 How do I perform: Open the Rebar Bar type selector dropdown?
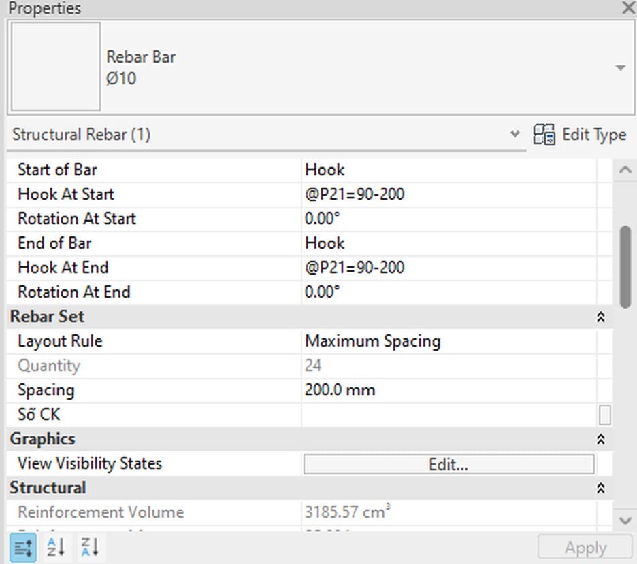(x=621, y=67)
